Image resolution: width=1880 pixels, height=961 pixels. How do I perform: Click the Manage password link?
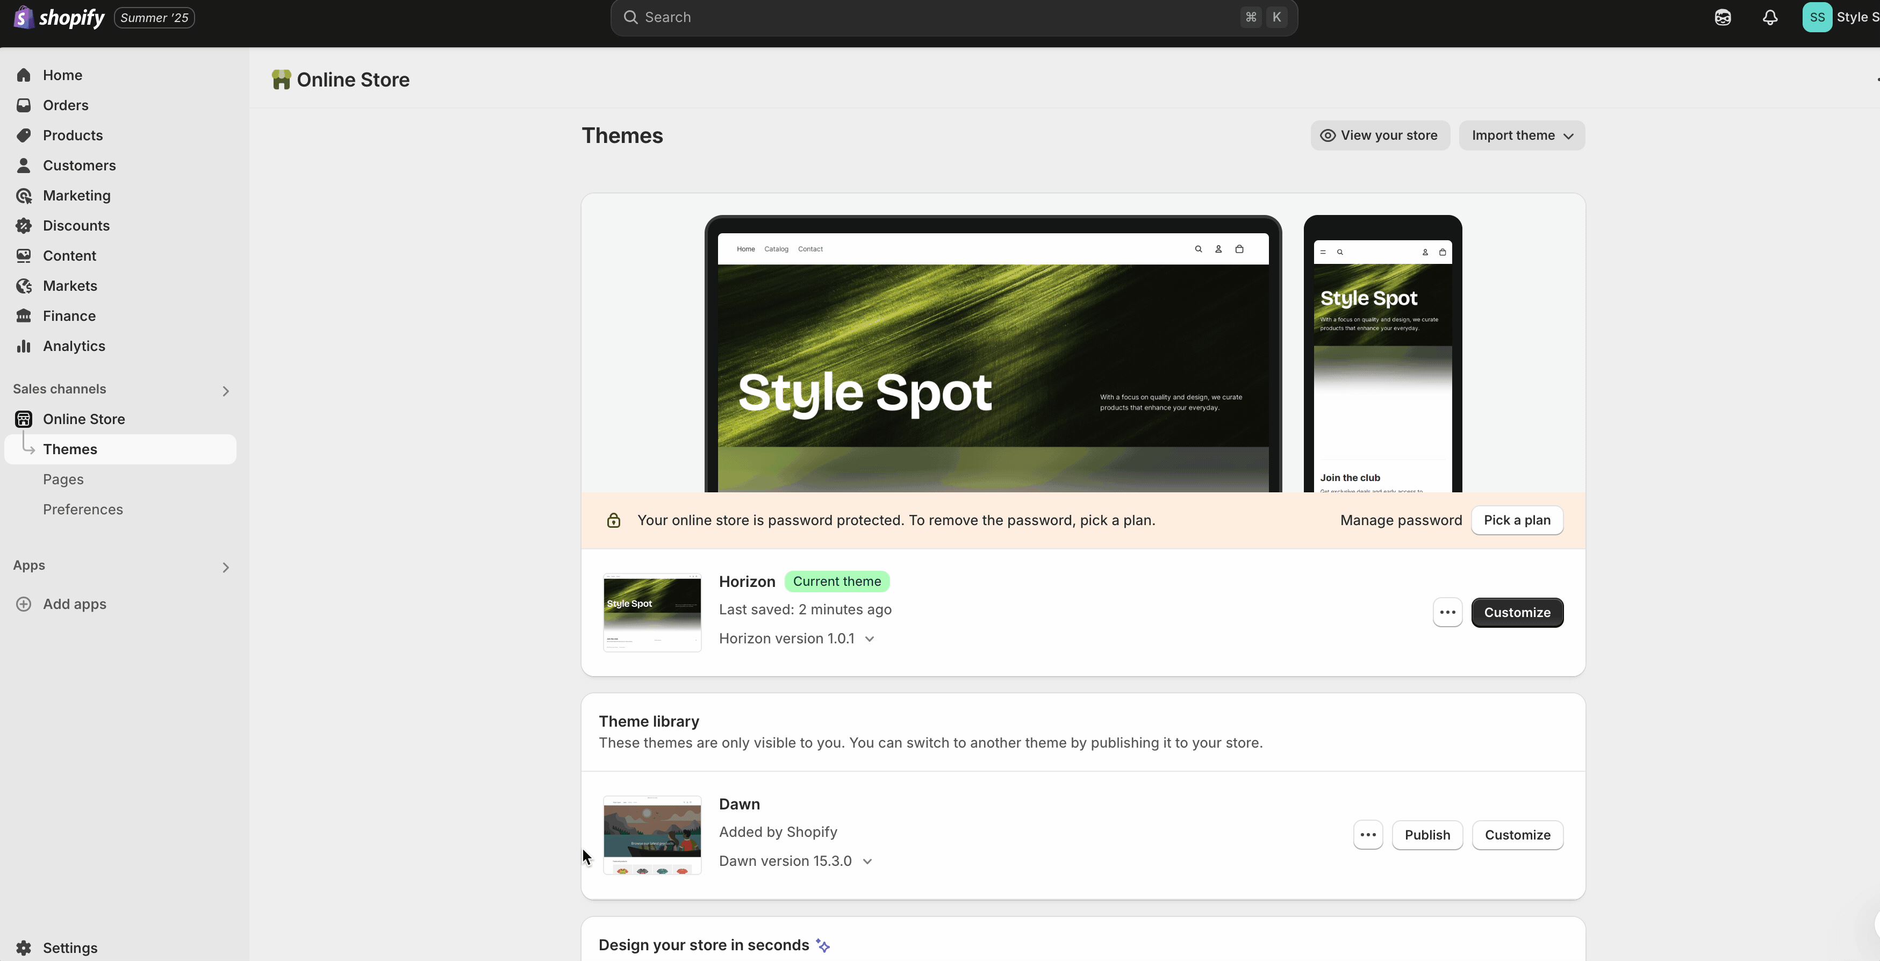(x=1401, y=520)
